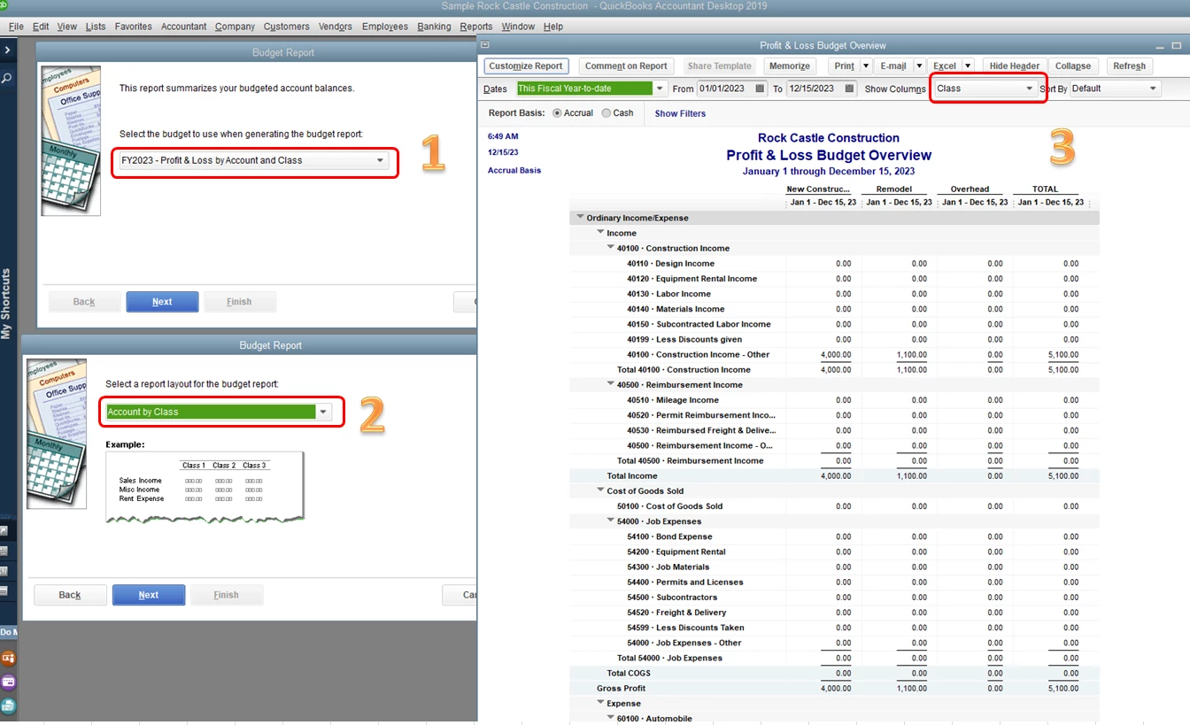Click the 54500 · Subcontractors row label
Image resolution: width=1190 pixels, height=725 pixels.
pyautogui.click(x=672, y=598)
